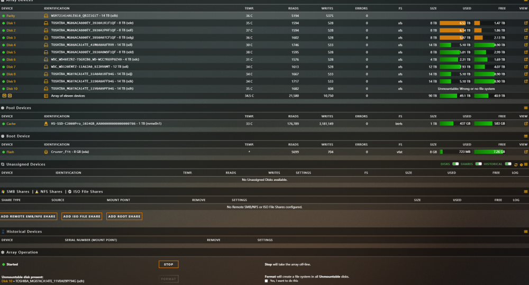The image size is (529, 285).
Task: Click the HS-SSD-C2000Pro identification text
Action: pos(106,124)
